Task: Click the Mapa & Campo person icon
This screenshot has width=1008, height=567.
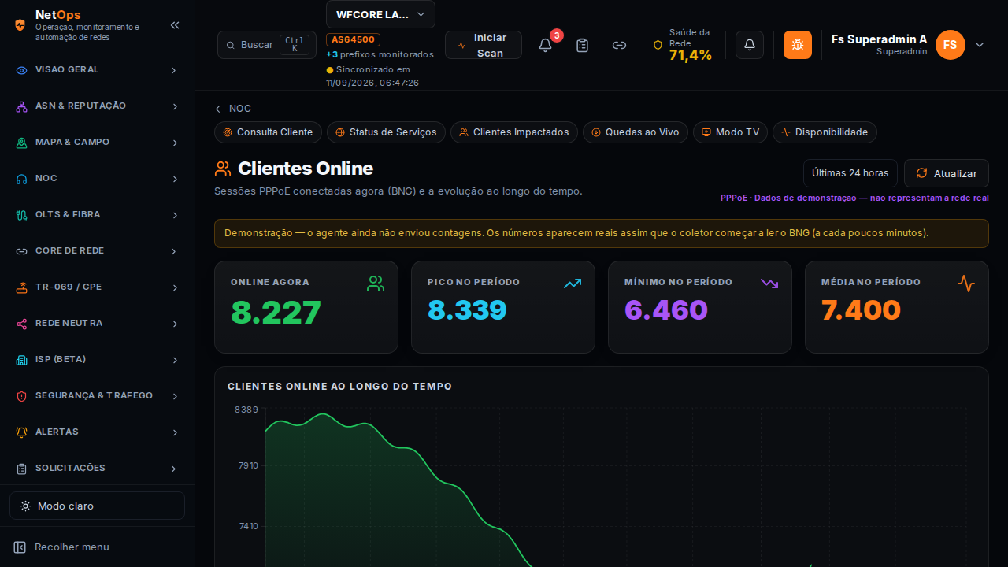Action: click(22, 143)
